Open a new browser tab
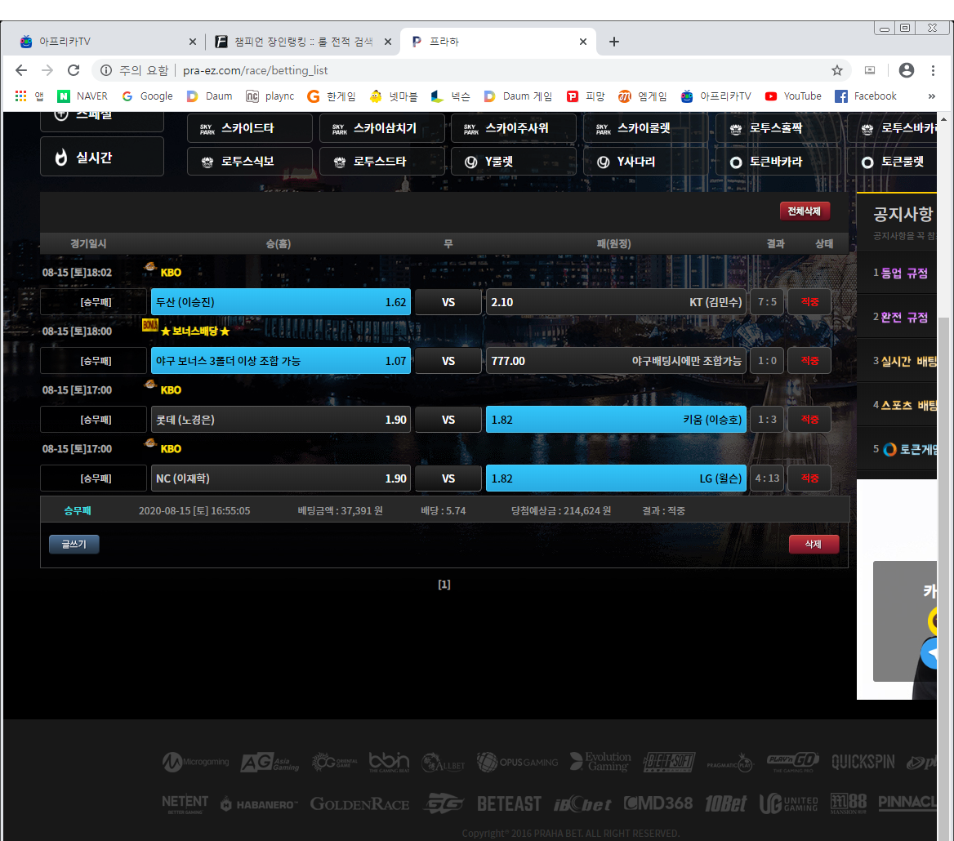This screenshot has height=841, width=954. coord(614,42)
